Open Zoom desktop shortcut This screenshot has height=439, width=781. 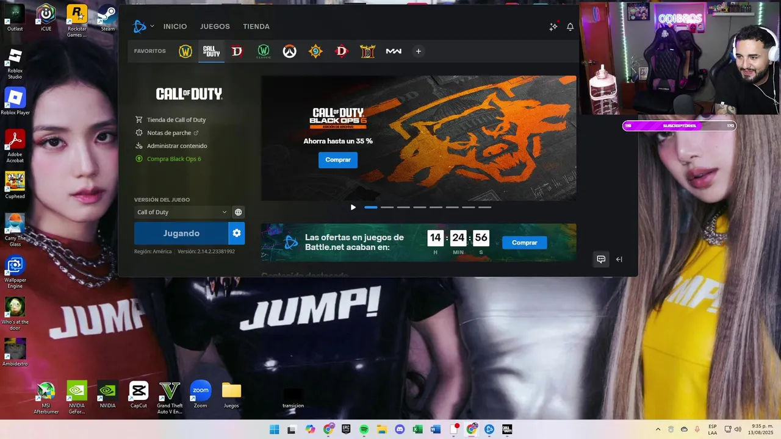click(x=200, y=394)
